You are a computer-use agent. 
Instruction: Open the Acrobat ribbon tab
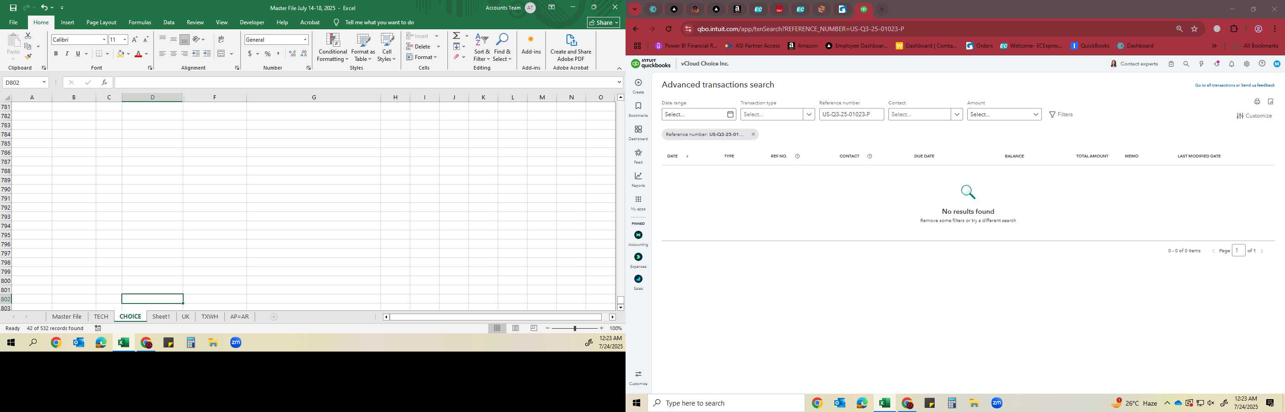[x=310, y=22]
